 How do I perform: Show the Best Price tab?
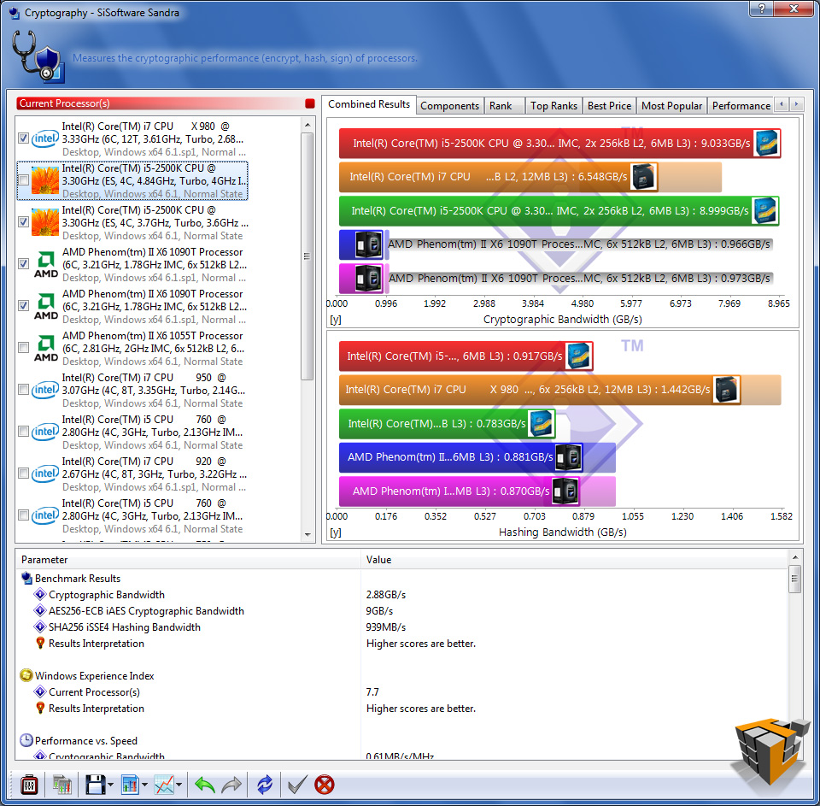coord(609,106)
